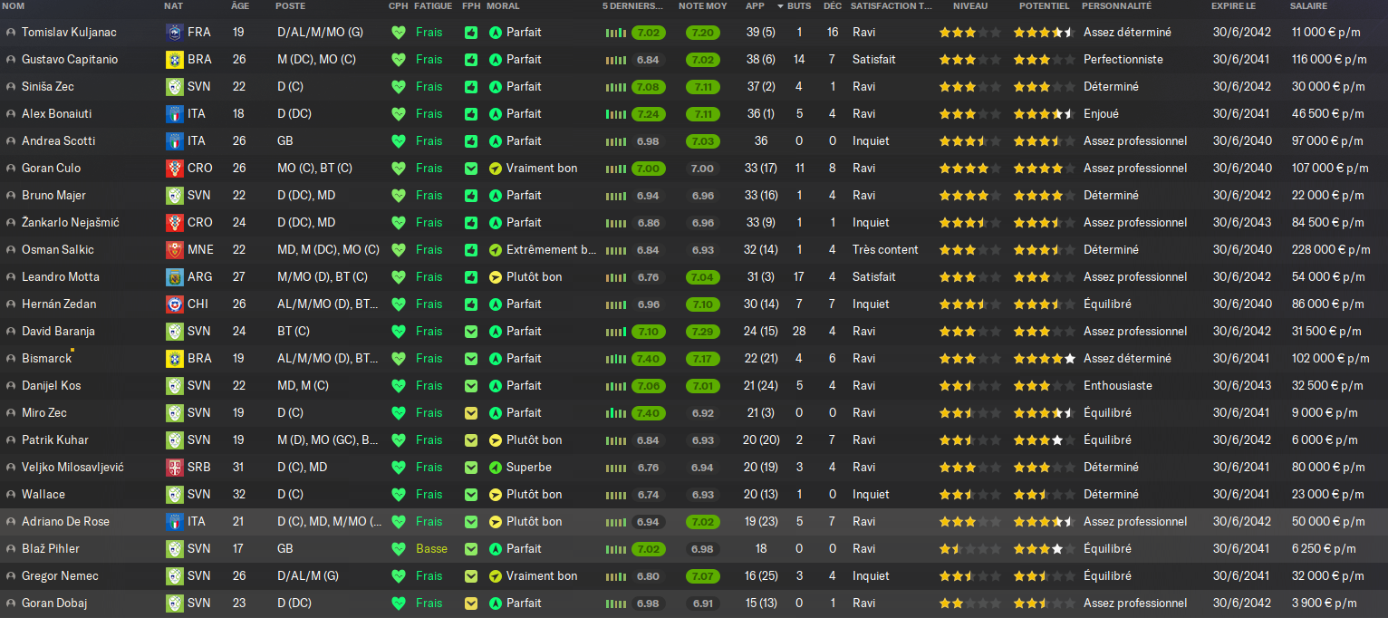
Task: Sort by the EXPIRE LE column header
Action: [x=1233, y=6]
